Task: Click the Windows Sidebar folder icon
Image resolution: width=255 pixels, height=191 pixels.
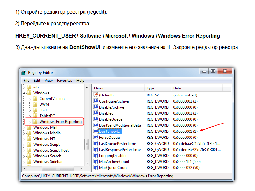Action: 29,162
